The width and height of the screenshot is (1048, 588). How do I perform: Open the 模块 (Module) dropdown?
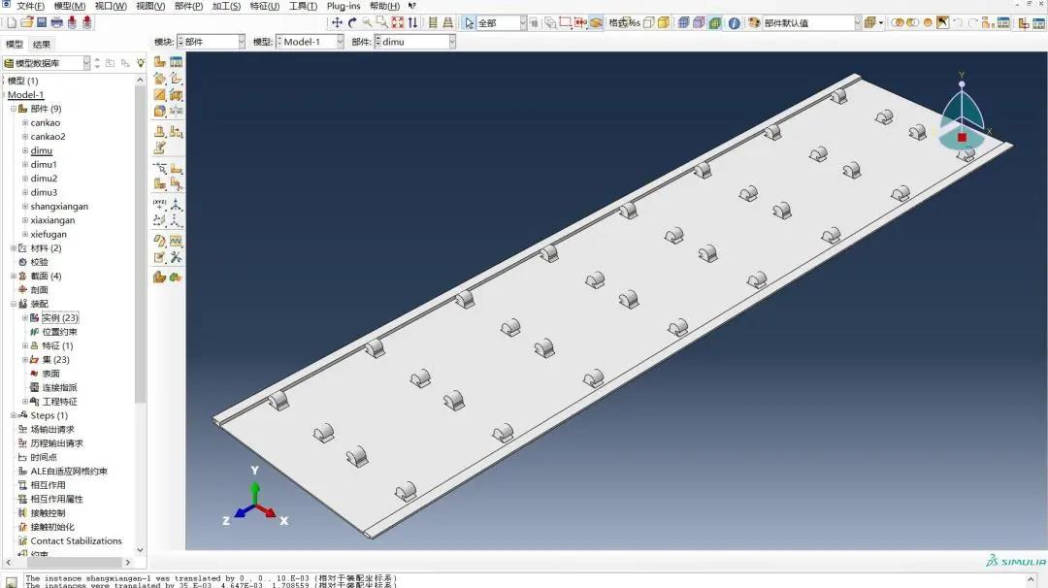[213, 42]
